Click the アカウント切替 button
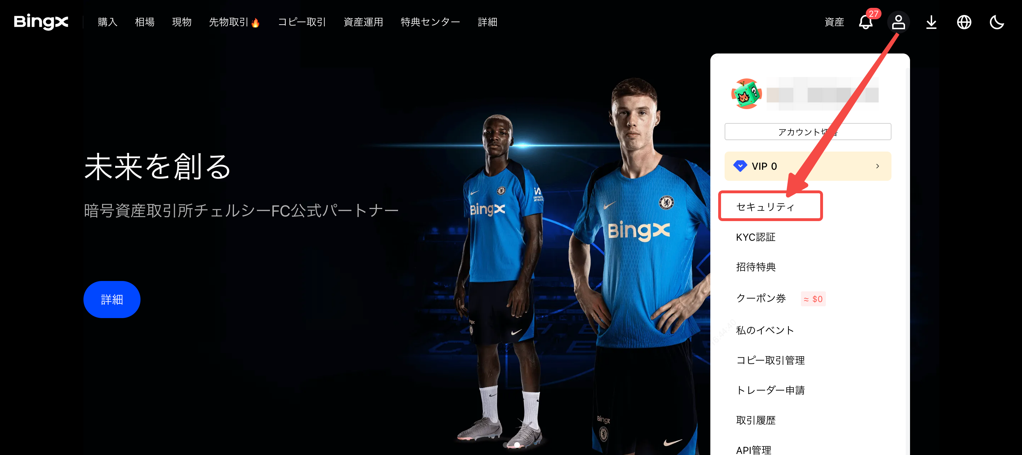1022x455 pixels. point(808,132)
